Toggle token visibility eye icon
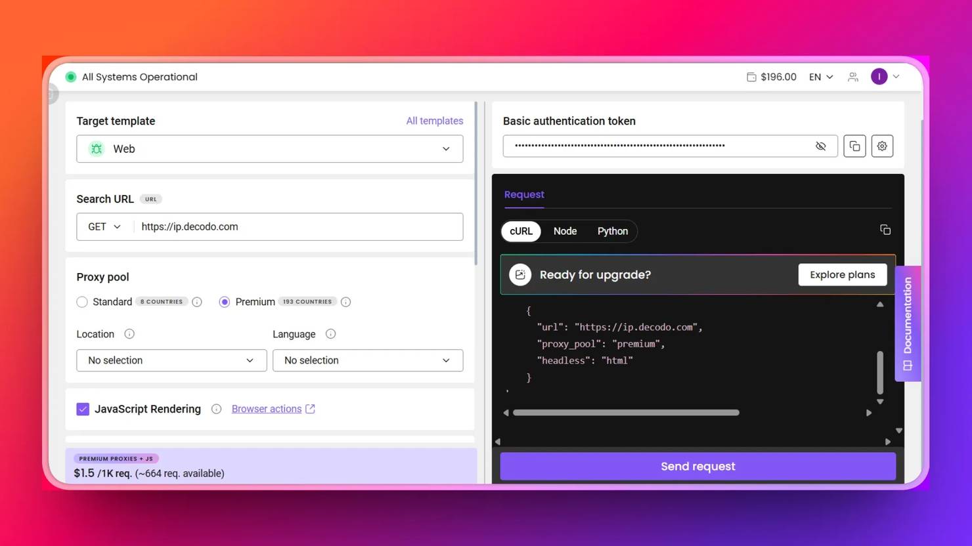The width and height of the screenshot is (972, 546). pyautogui.click(x=820, y=146)
